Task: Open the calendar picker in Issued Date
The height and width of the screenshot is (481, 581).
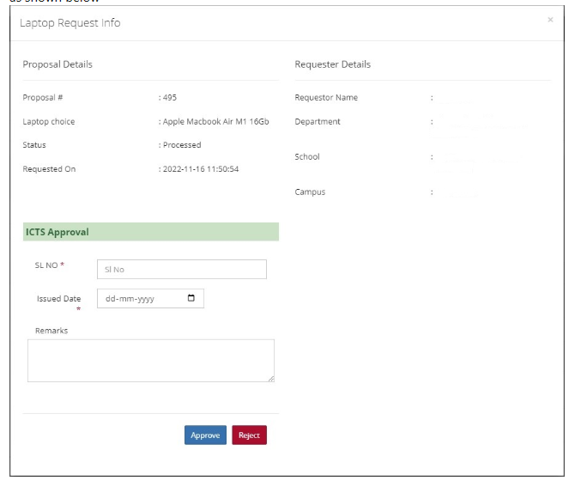Action: [191, 299]
